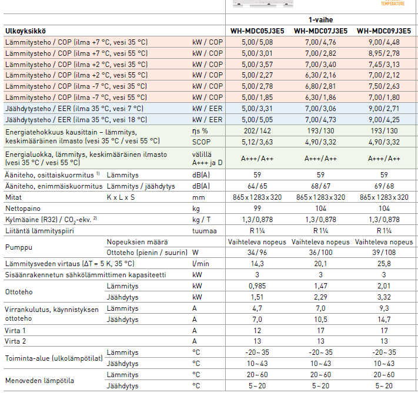418x393 pixels.
Task: Select the WH-MDC05J3E5 column header
Action: (x=257, y=31)
